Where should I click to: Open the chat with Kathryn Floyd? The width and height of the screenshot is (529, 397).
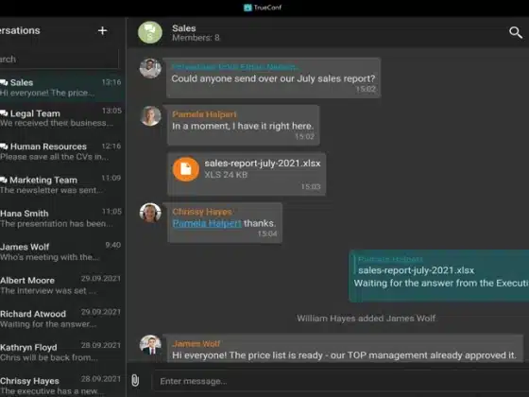tap(62, 352)
